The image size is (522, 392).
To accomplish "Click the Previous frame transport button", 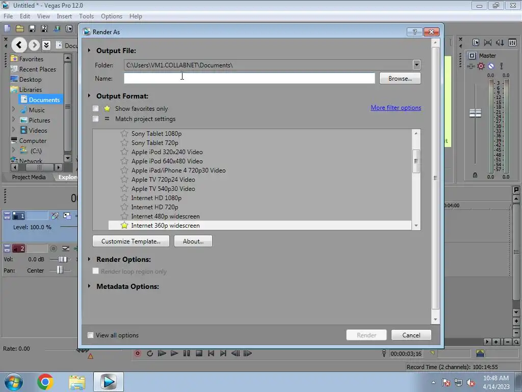I will (236, 353).
